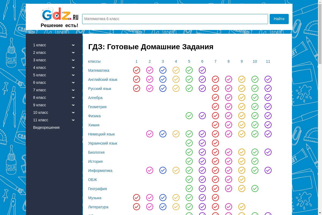Click the Найти search button
This screenshot has height=215, width=322.
[x=279, y=19]
